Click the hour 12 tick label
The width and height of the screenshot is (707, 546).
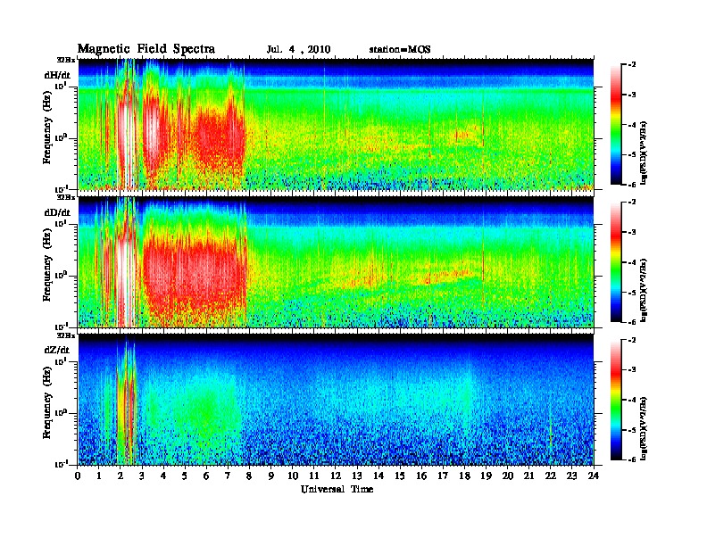pos(336,476)
